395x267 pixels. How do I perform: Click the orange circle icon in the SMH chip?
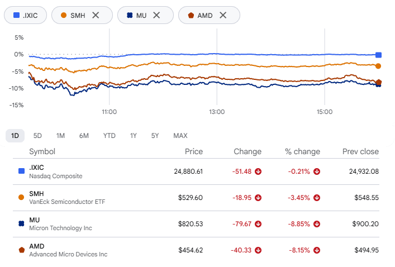click(64, 16)
